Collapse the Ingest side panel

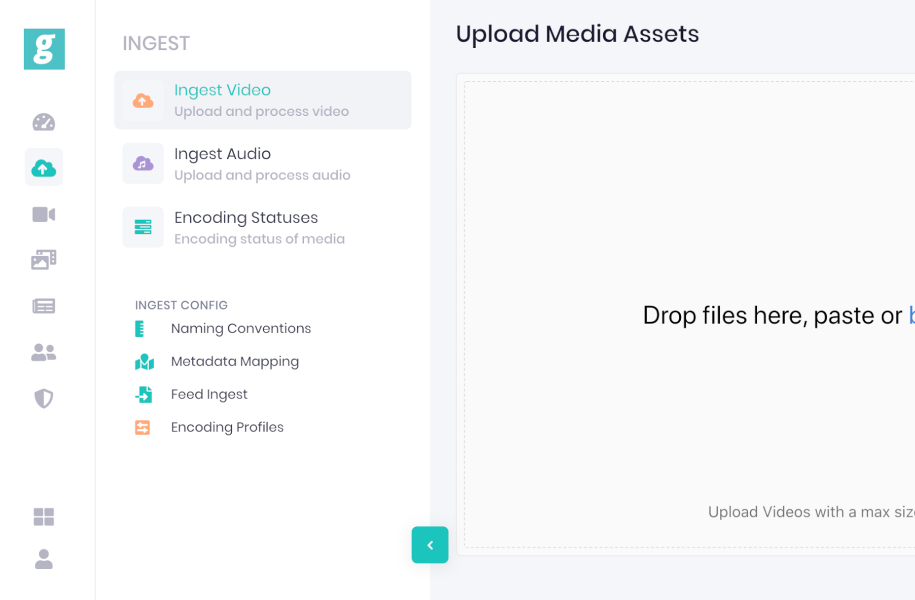point(430,545)
